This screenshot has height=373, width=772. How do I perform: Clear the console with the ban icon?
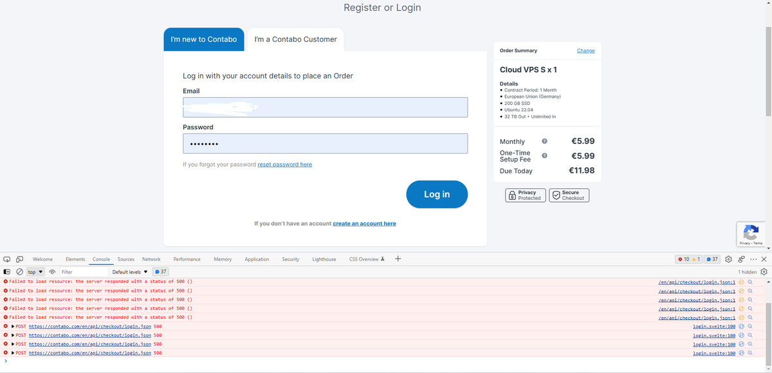pos(19,272)
